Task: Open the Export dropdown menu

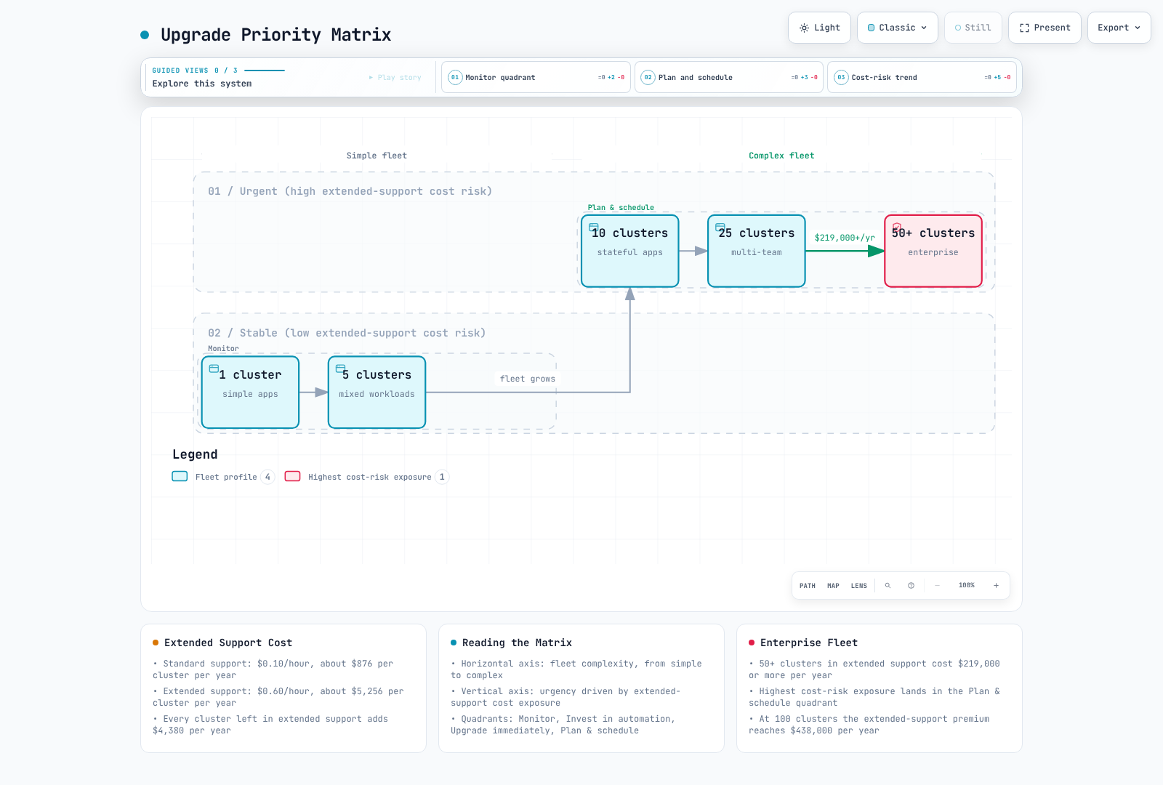Action: [1119, 28]
